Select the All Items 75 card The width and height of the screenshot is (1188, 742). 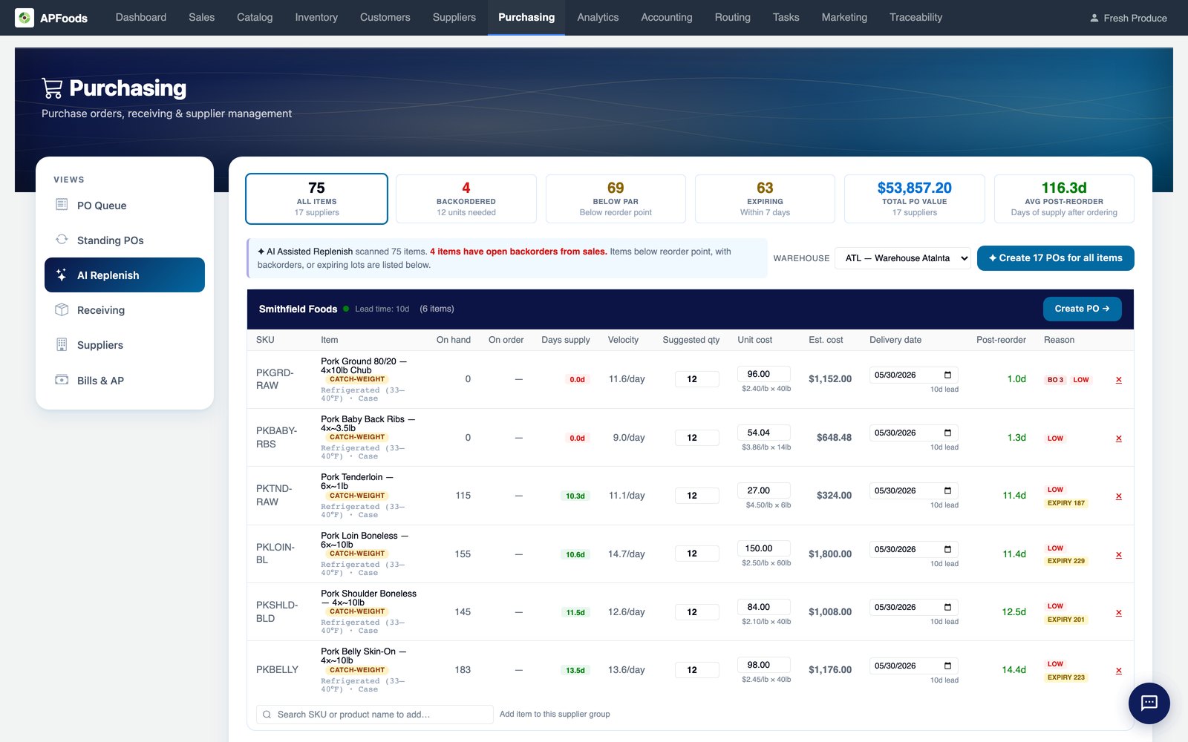pos(316,199)
